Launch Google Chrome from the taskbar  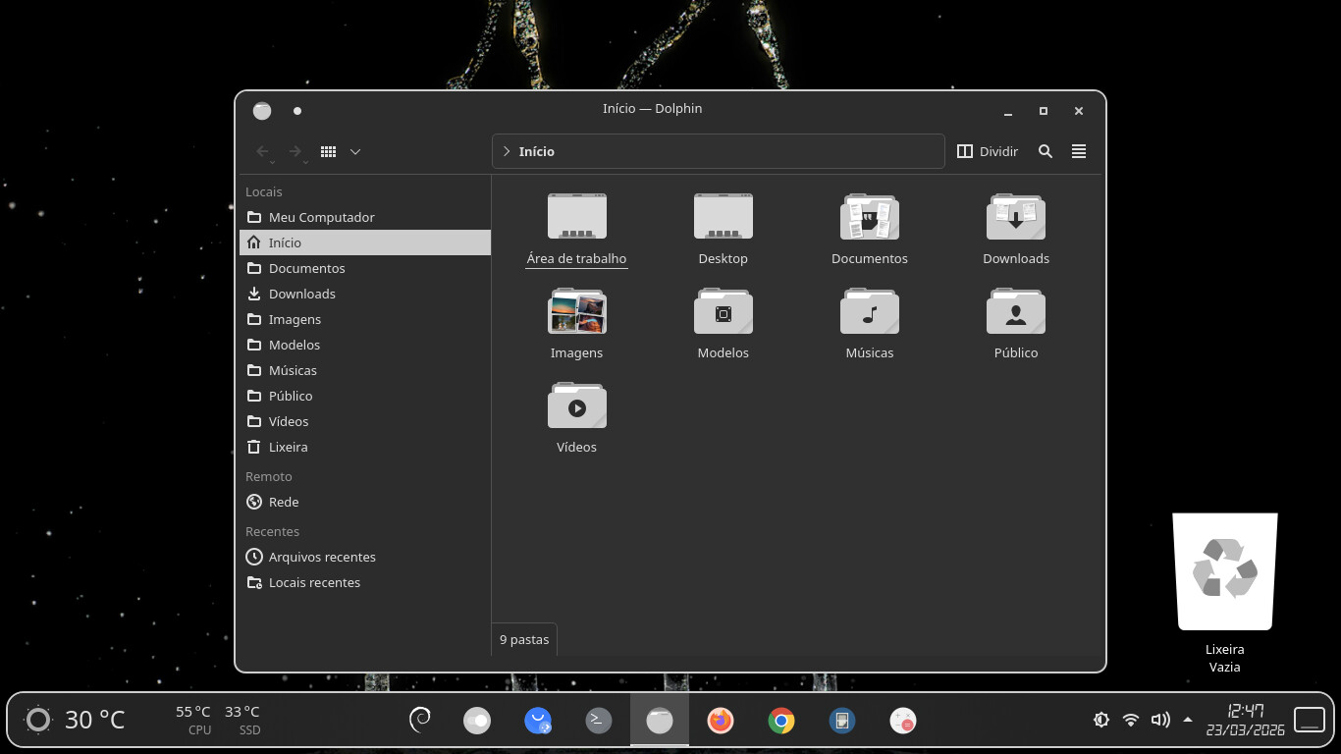click(781, 721)
